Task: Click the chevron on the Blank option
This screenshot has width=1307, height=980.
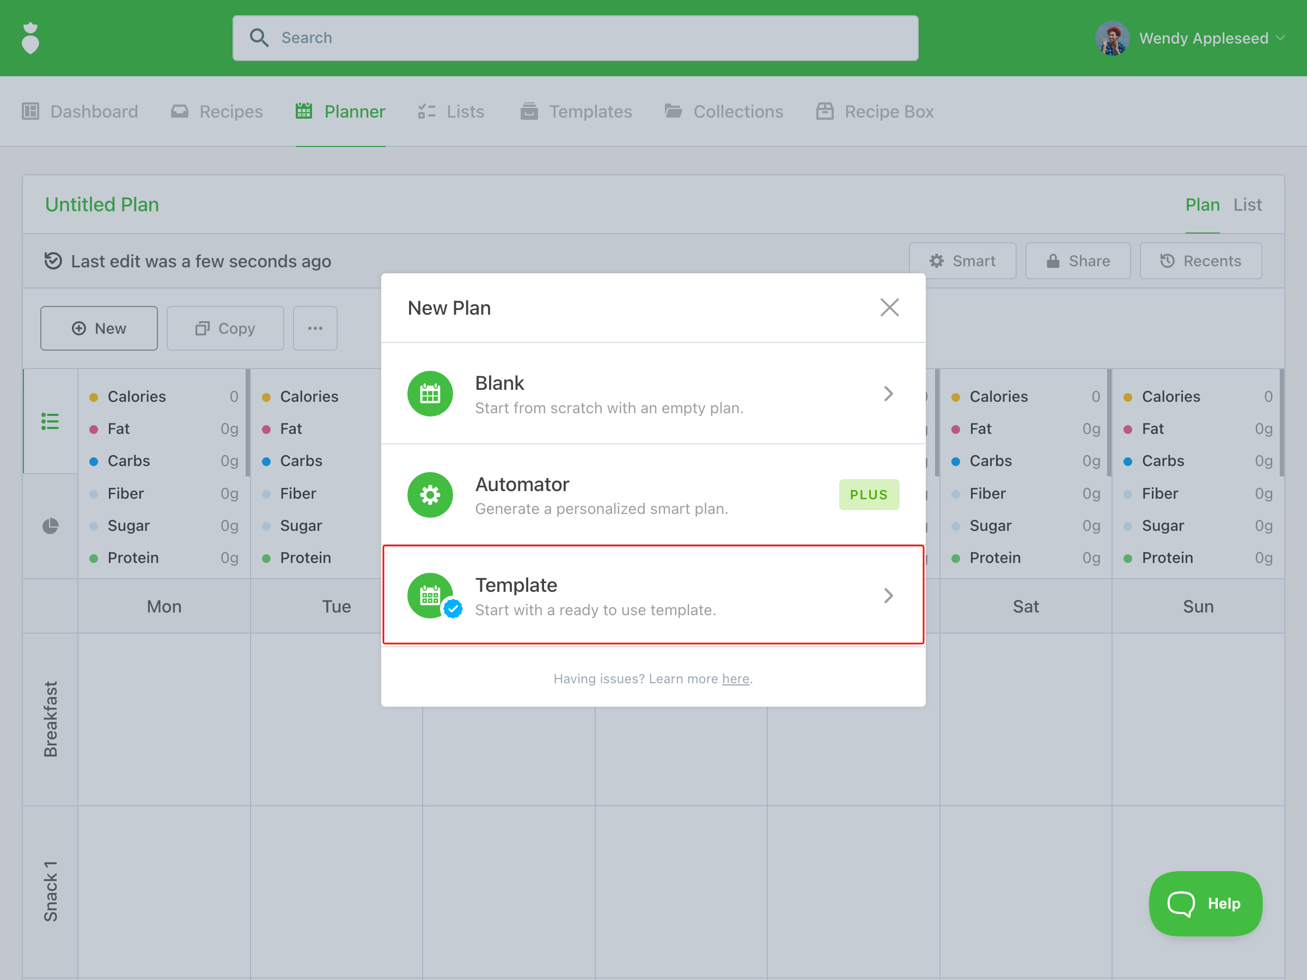Action: tap(888, 394)
